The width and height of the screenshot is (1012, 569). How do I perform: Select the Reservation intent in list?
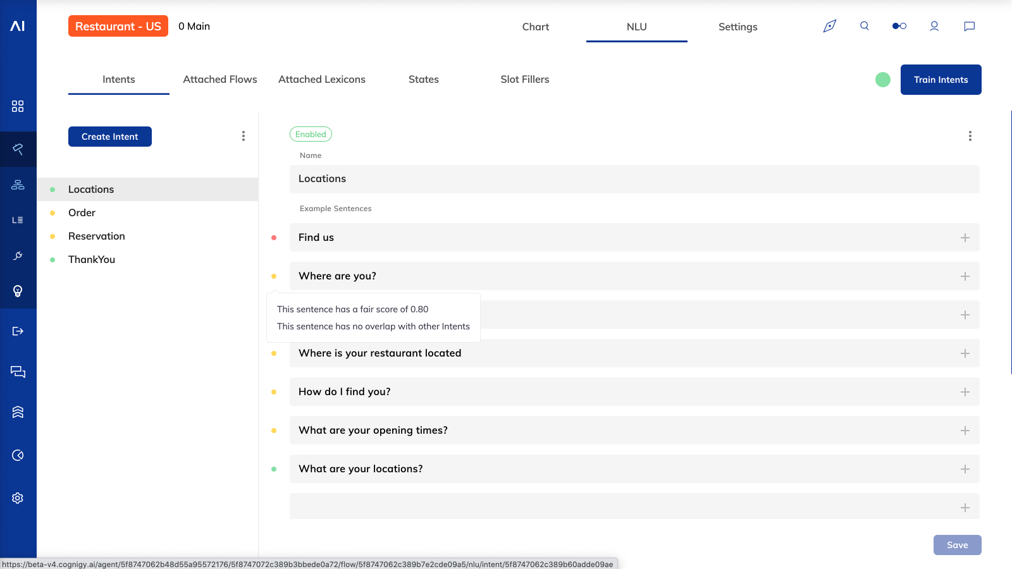coord(97,236)
